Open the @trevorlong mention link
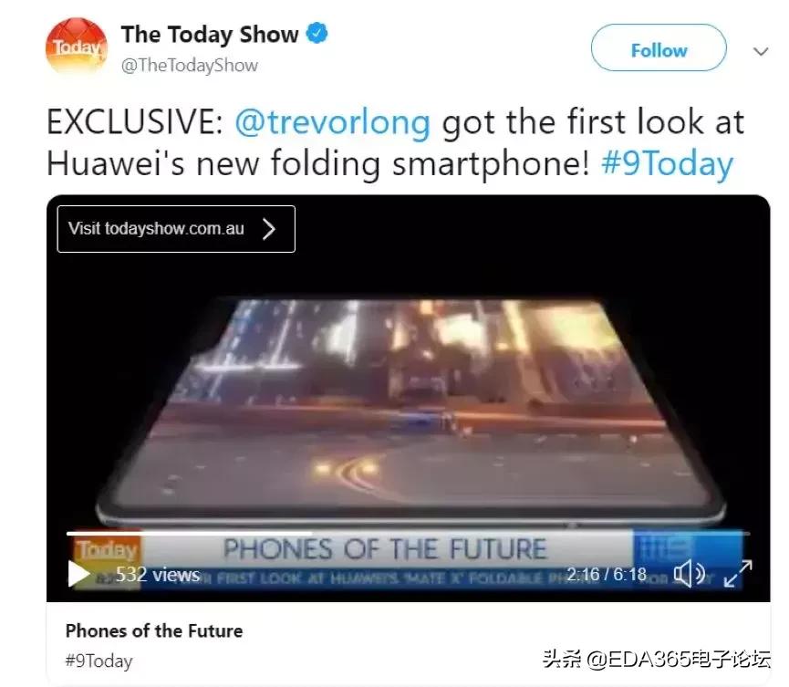The image size is (789, 687). pyautogui.click(x=333, y=122)
